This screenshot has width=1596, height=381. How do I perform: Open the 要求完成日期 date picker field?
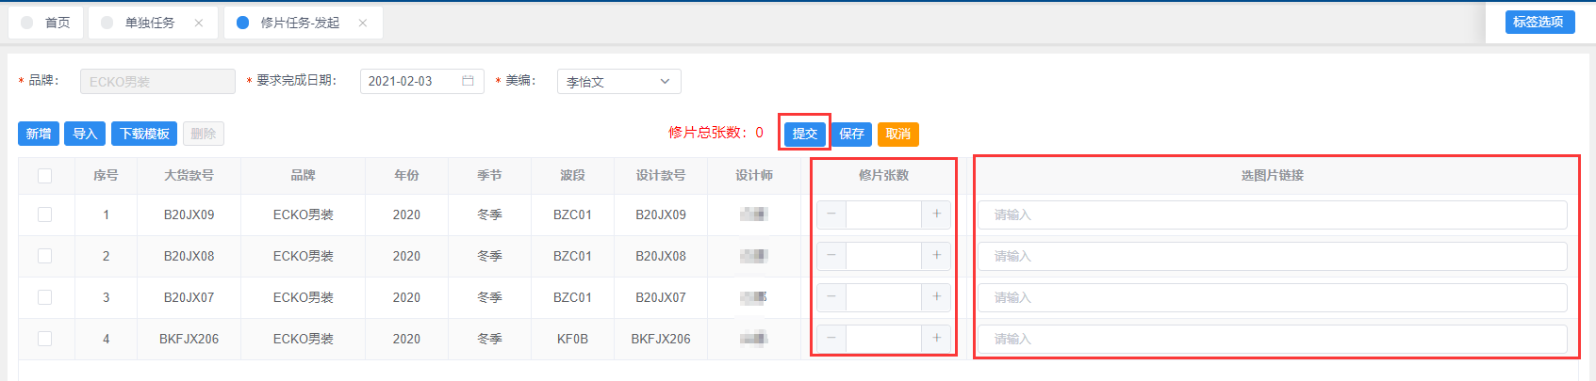coord(412,82)
